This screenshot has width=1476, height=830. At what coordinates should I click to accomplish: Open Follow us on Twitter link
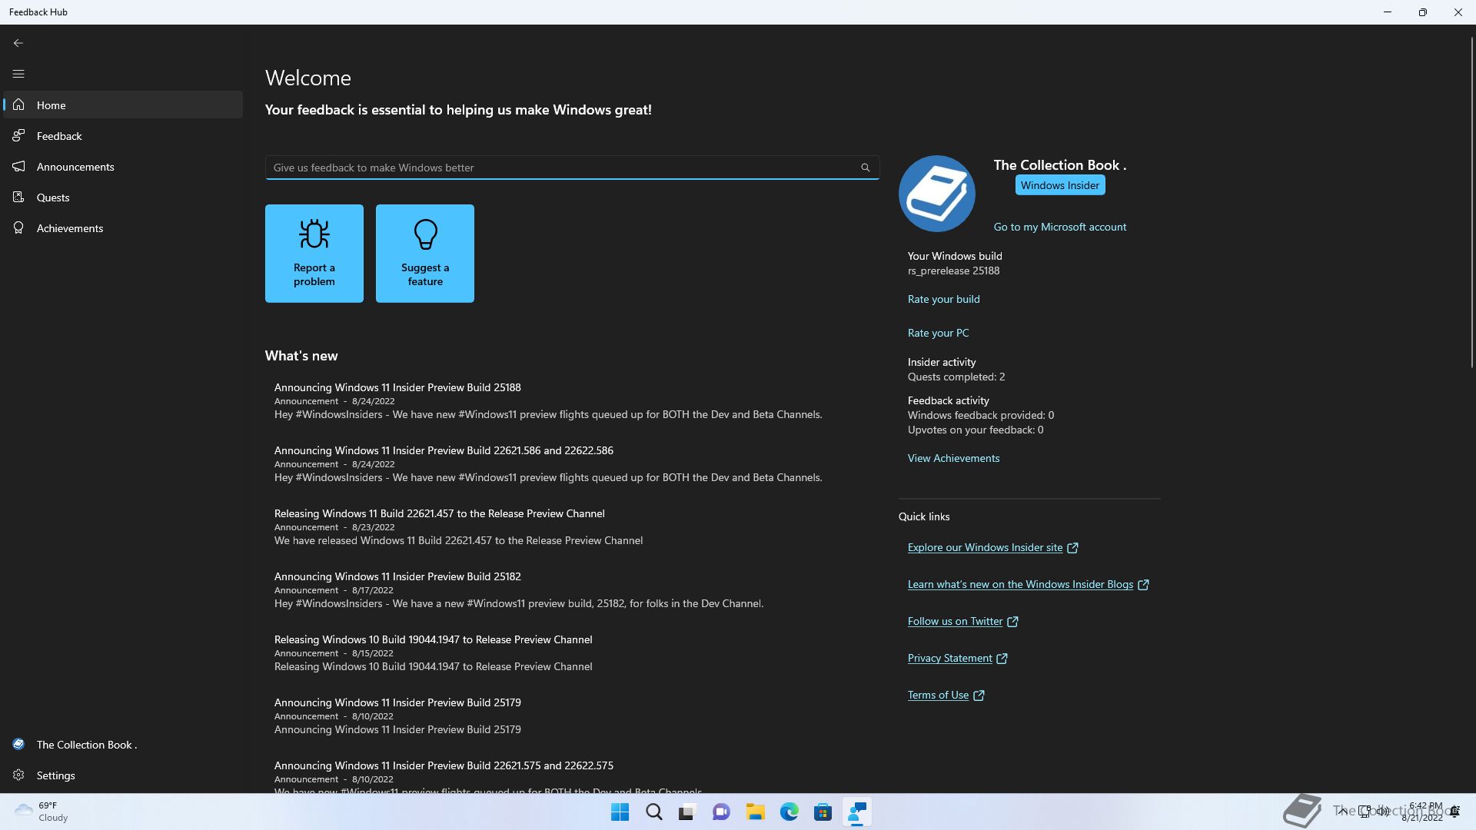click(956, 621)
